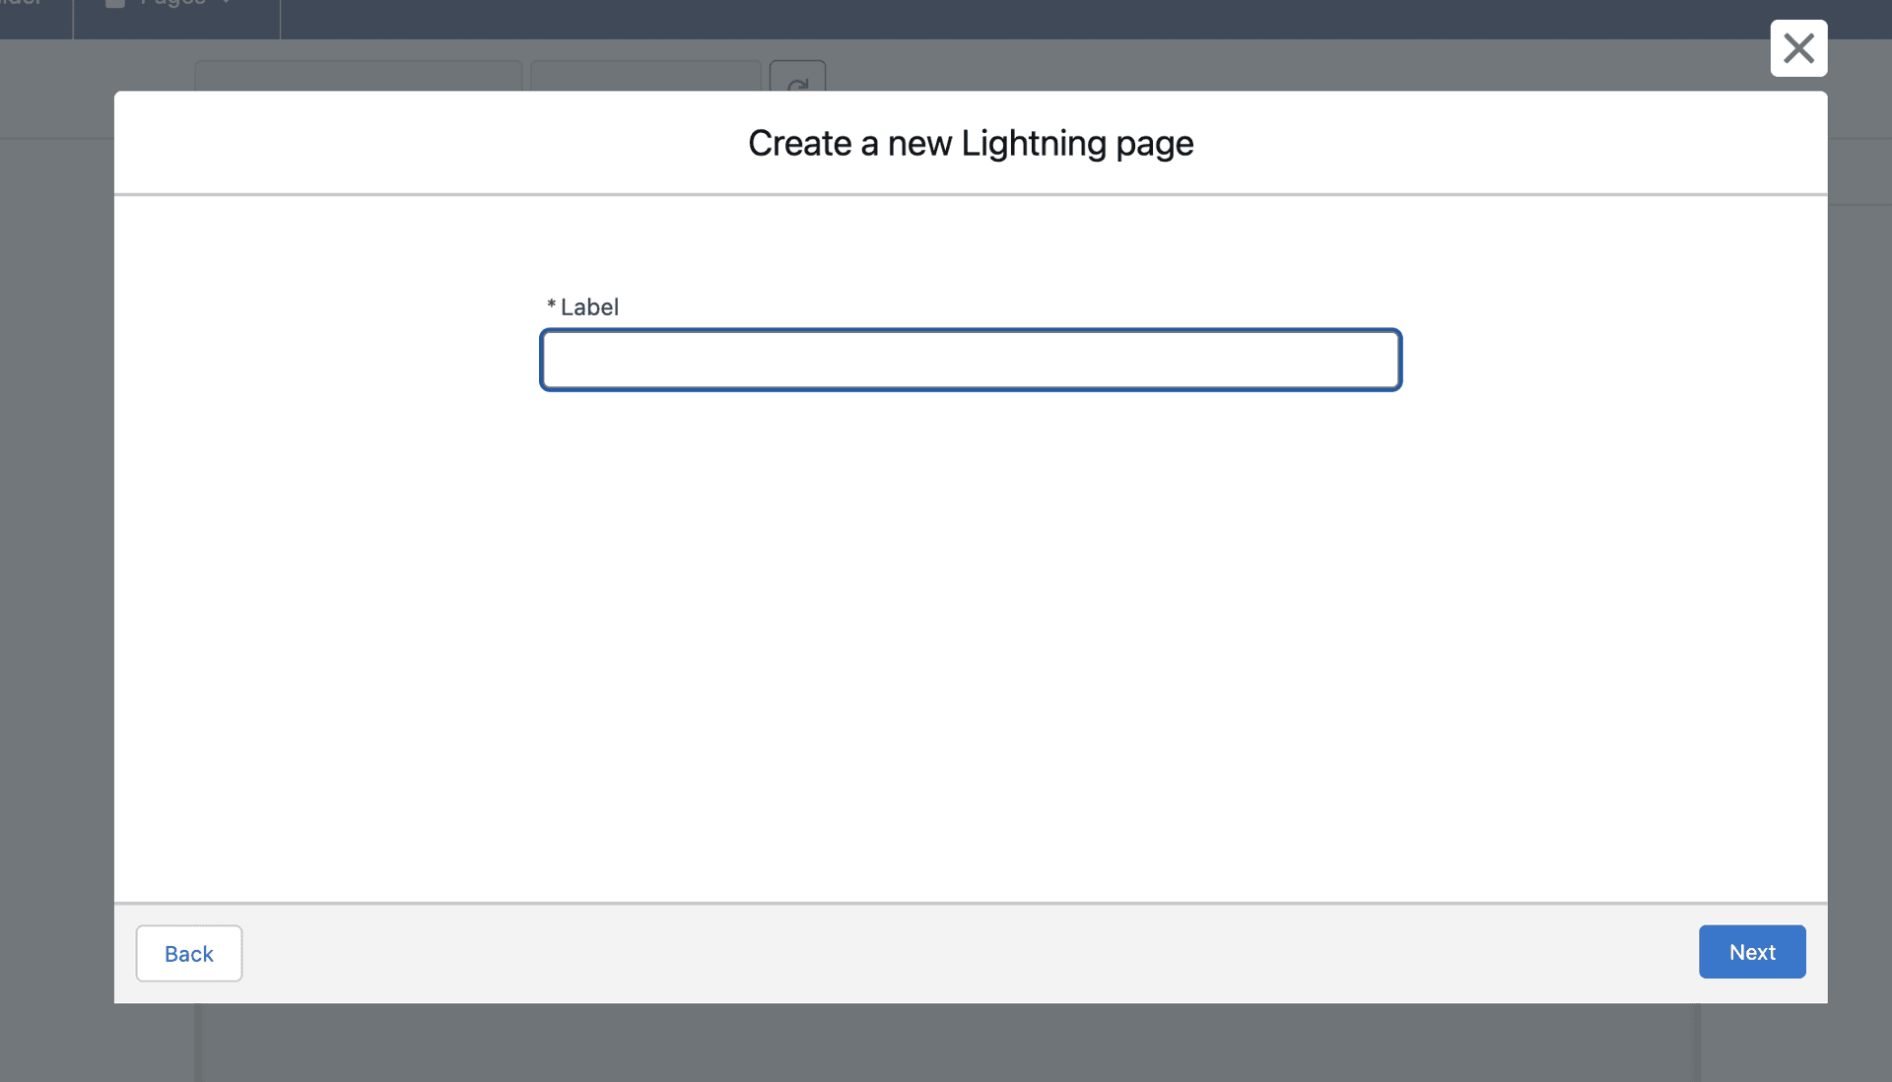Return to previous step via Back
1892x1082 pixels.
(x=188, y=954)
